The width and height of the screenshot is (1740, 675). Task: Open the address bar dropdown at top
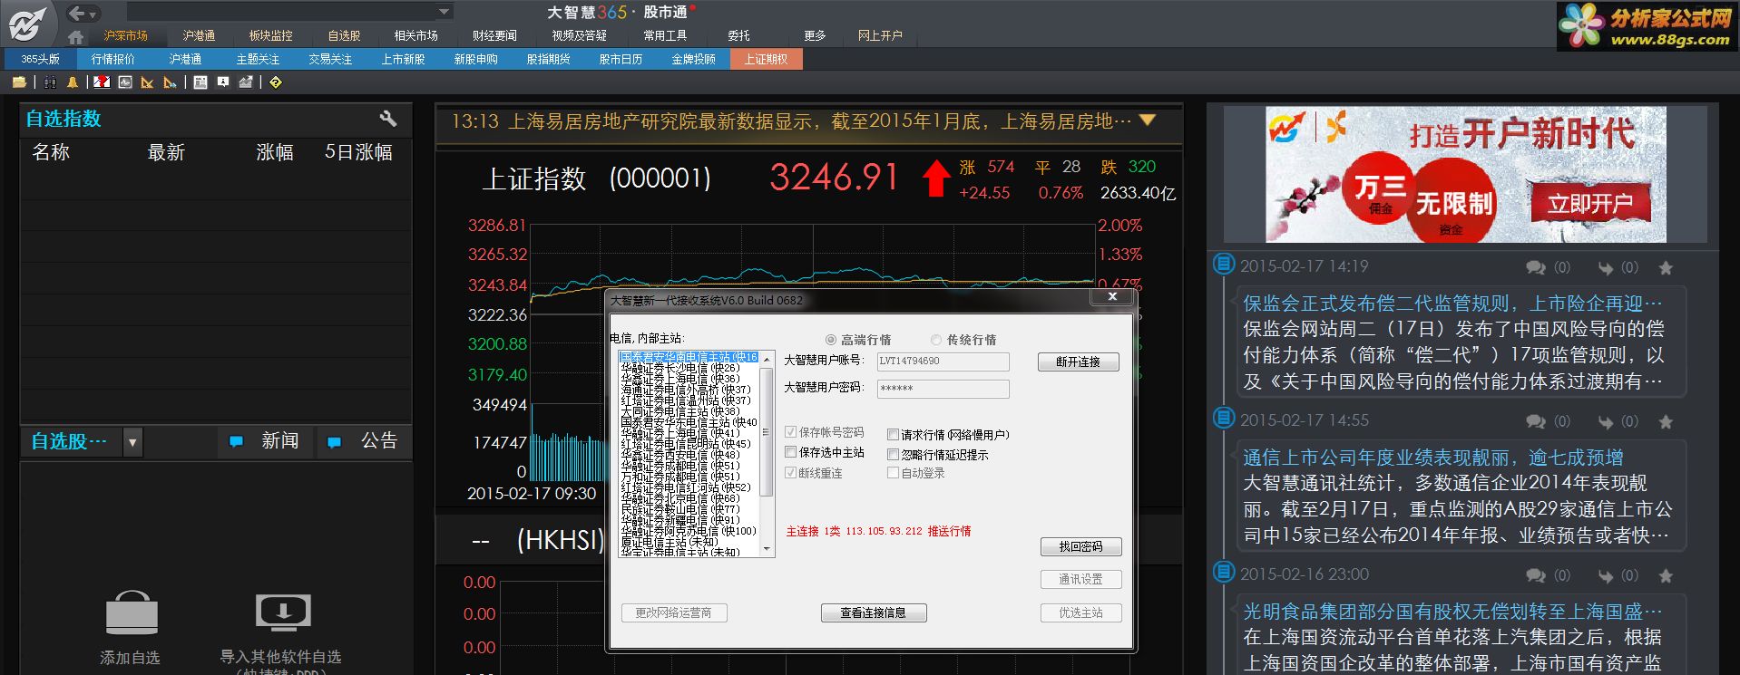click(x=444, y=13)
